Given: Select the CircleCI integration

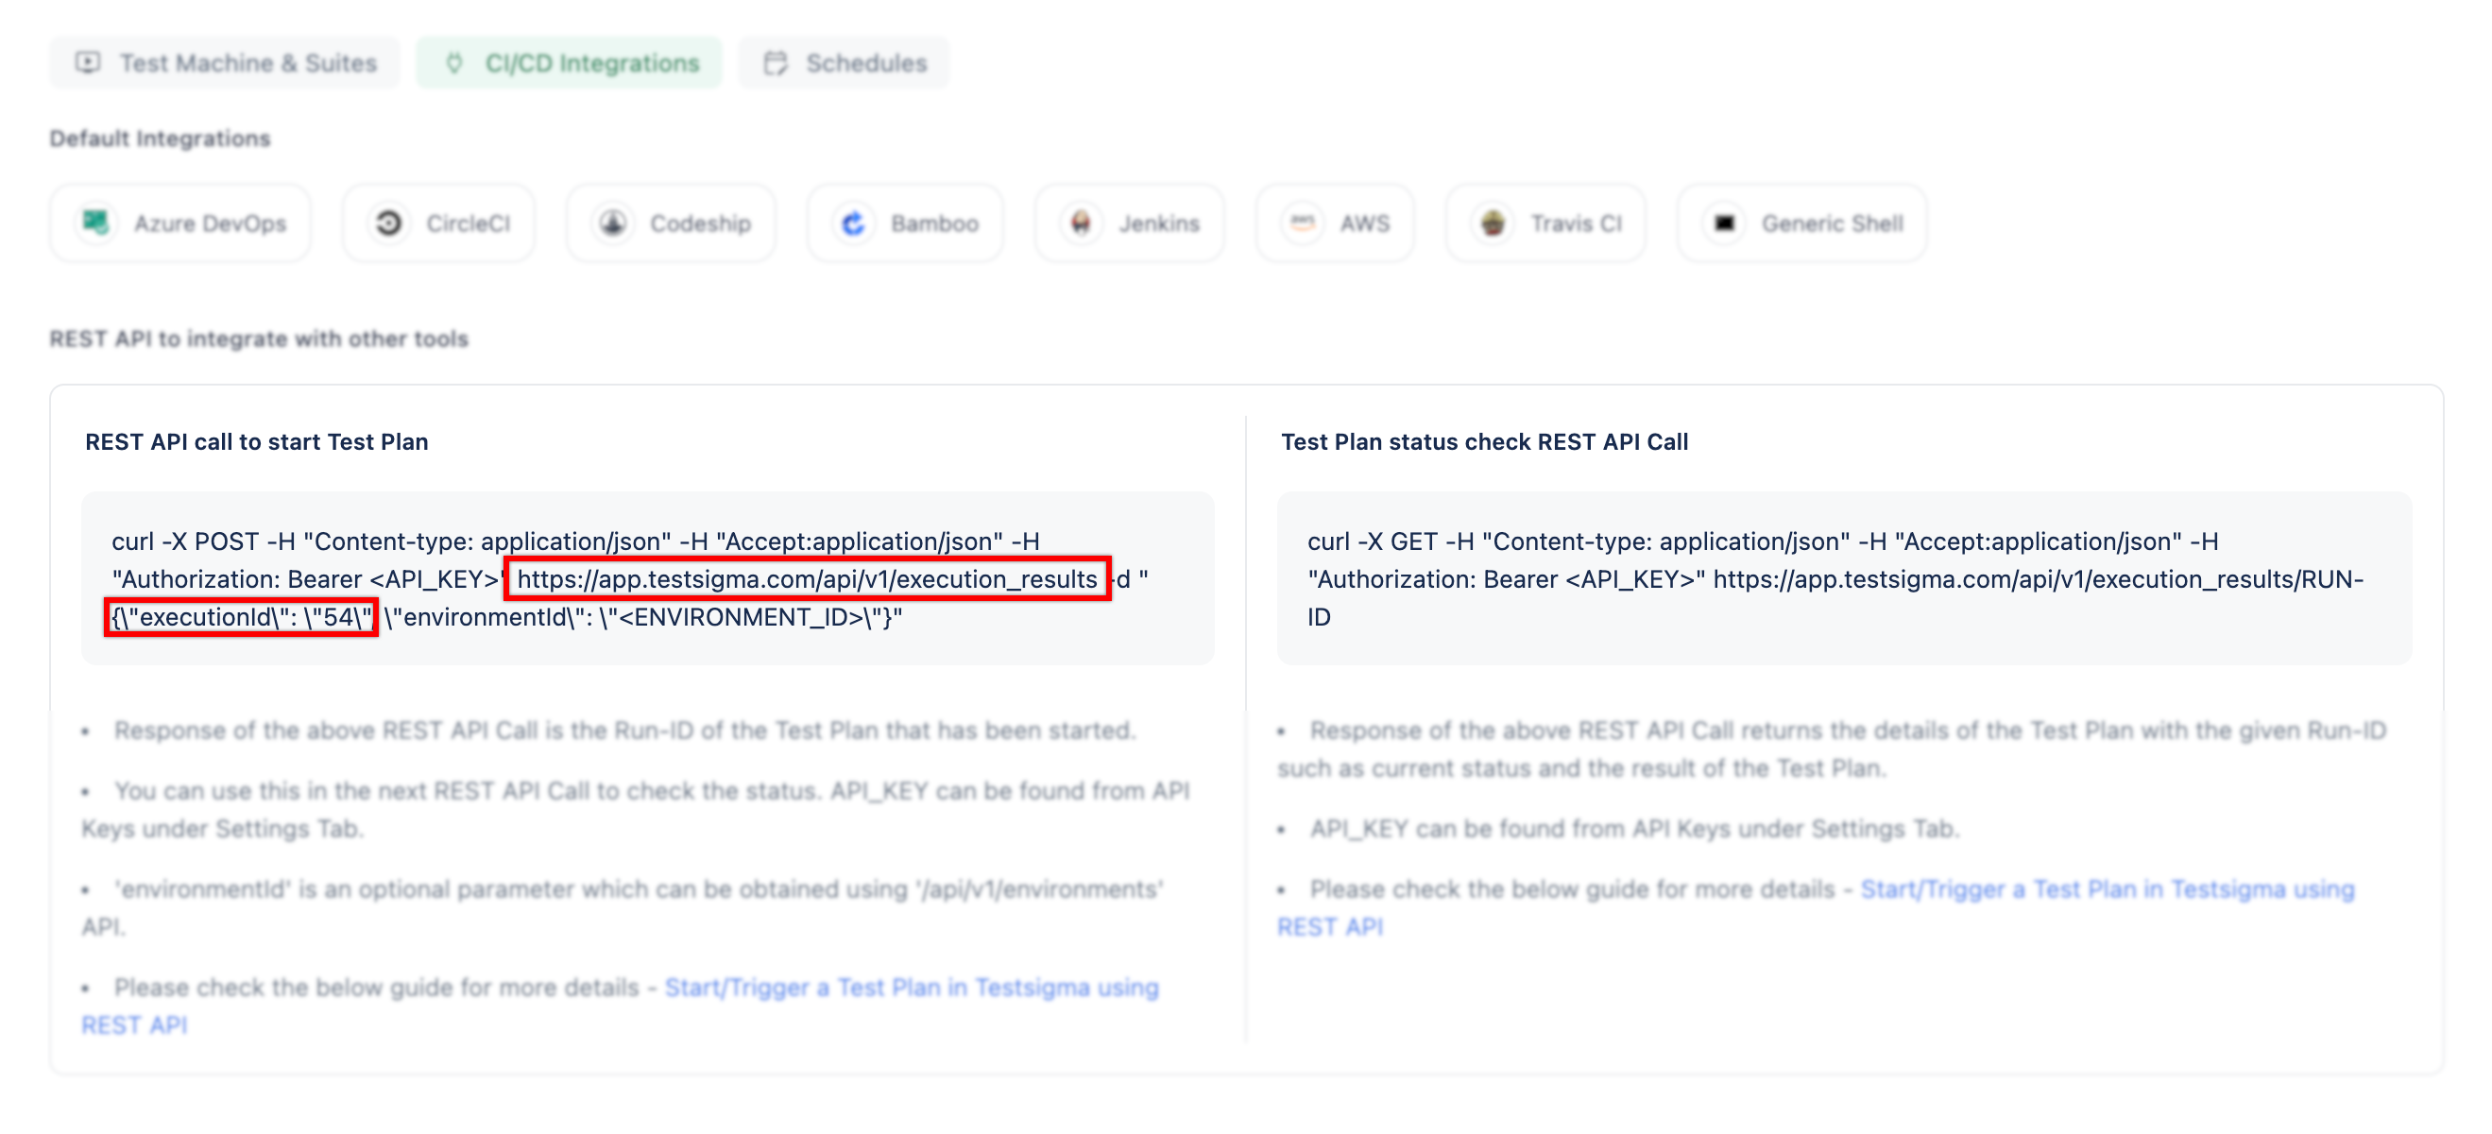Looking at the screenshot, I should pos(438,224).
